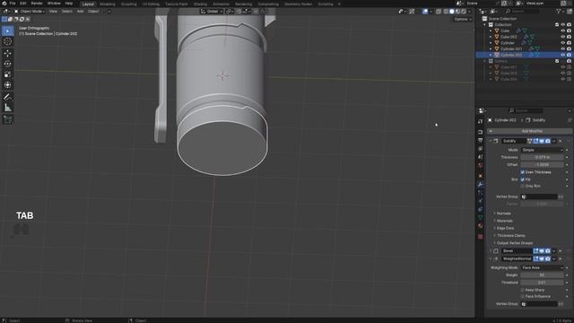Open Solidify modifier extras dropdown arrow
Viewport: 574px width, 323px height.
554,141
